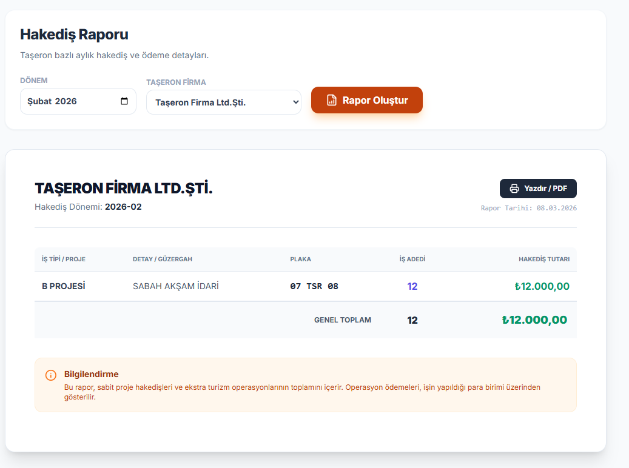The height and width of the screenshot is (468, 629).
Task: Expand the Taşeron Firma dropdown
Action: point(223,102)
